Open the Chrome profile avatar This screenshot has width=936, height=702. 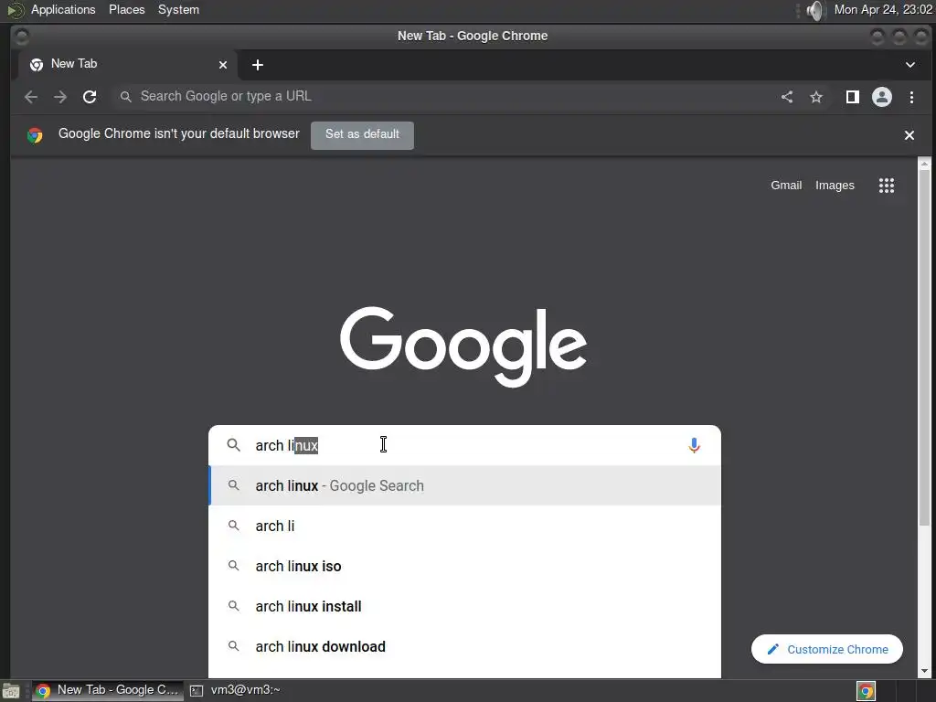pos(882,97)
